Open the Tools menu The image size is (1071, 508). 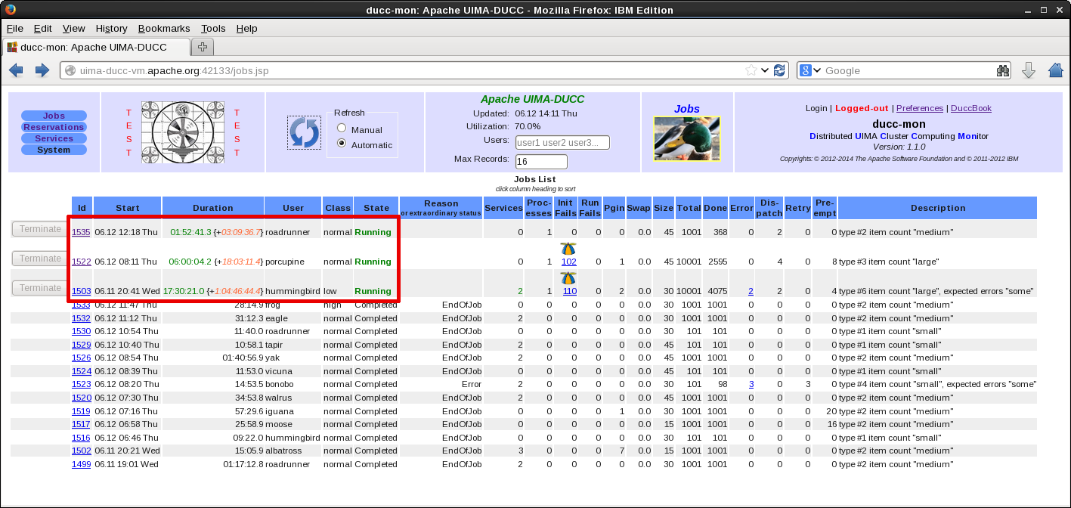pyautogui.click(x=213, y=28)
